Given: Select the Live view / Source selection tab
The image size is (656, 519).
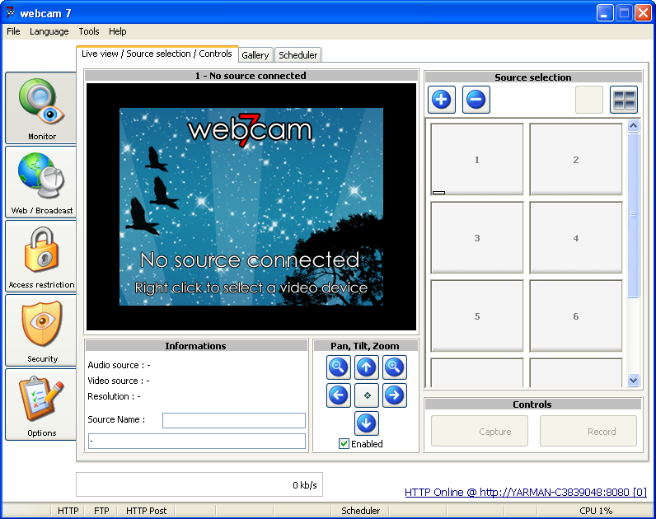Looking at the screenshot, I should click(x=157, y=54).
